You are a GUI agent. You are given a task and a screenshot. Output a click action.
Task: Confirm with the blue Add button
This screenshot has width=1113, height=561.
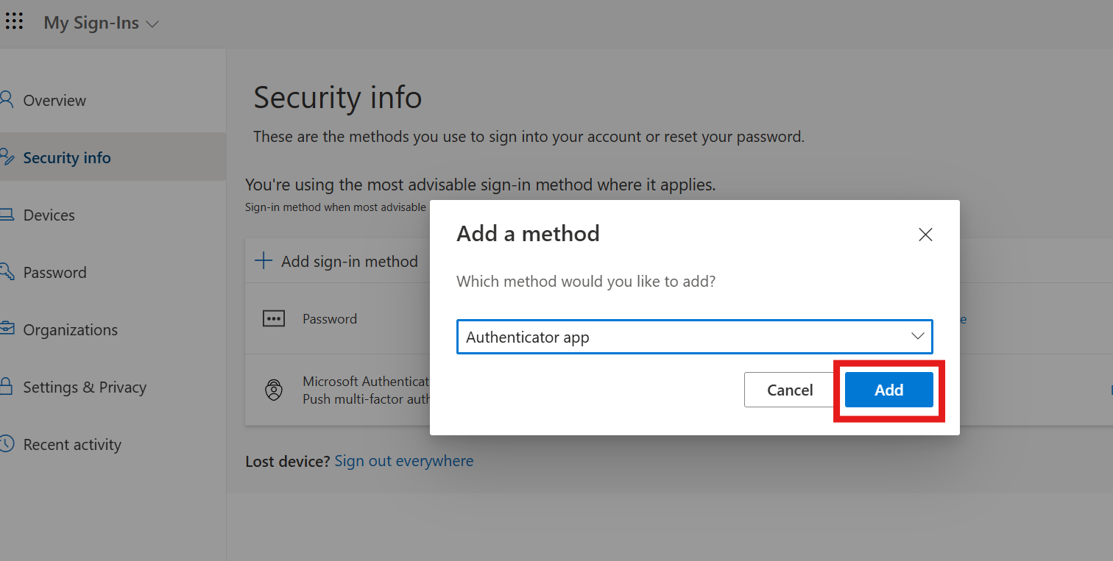(889, 390)
